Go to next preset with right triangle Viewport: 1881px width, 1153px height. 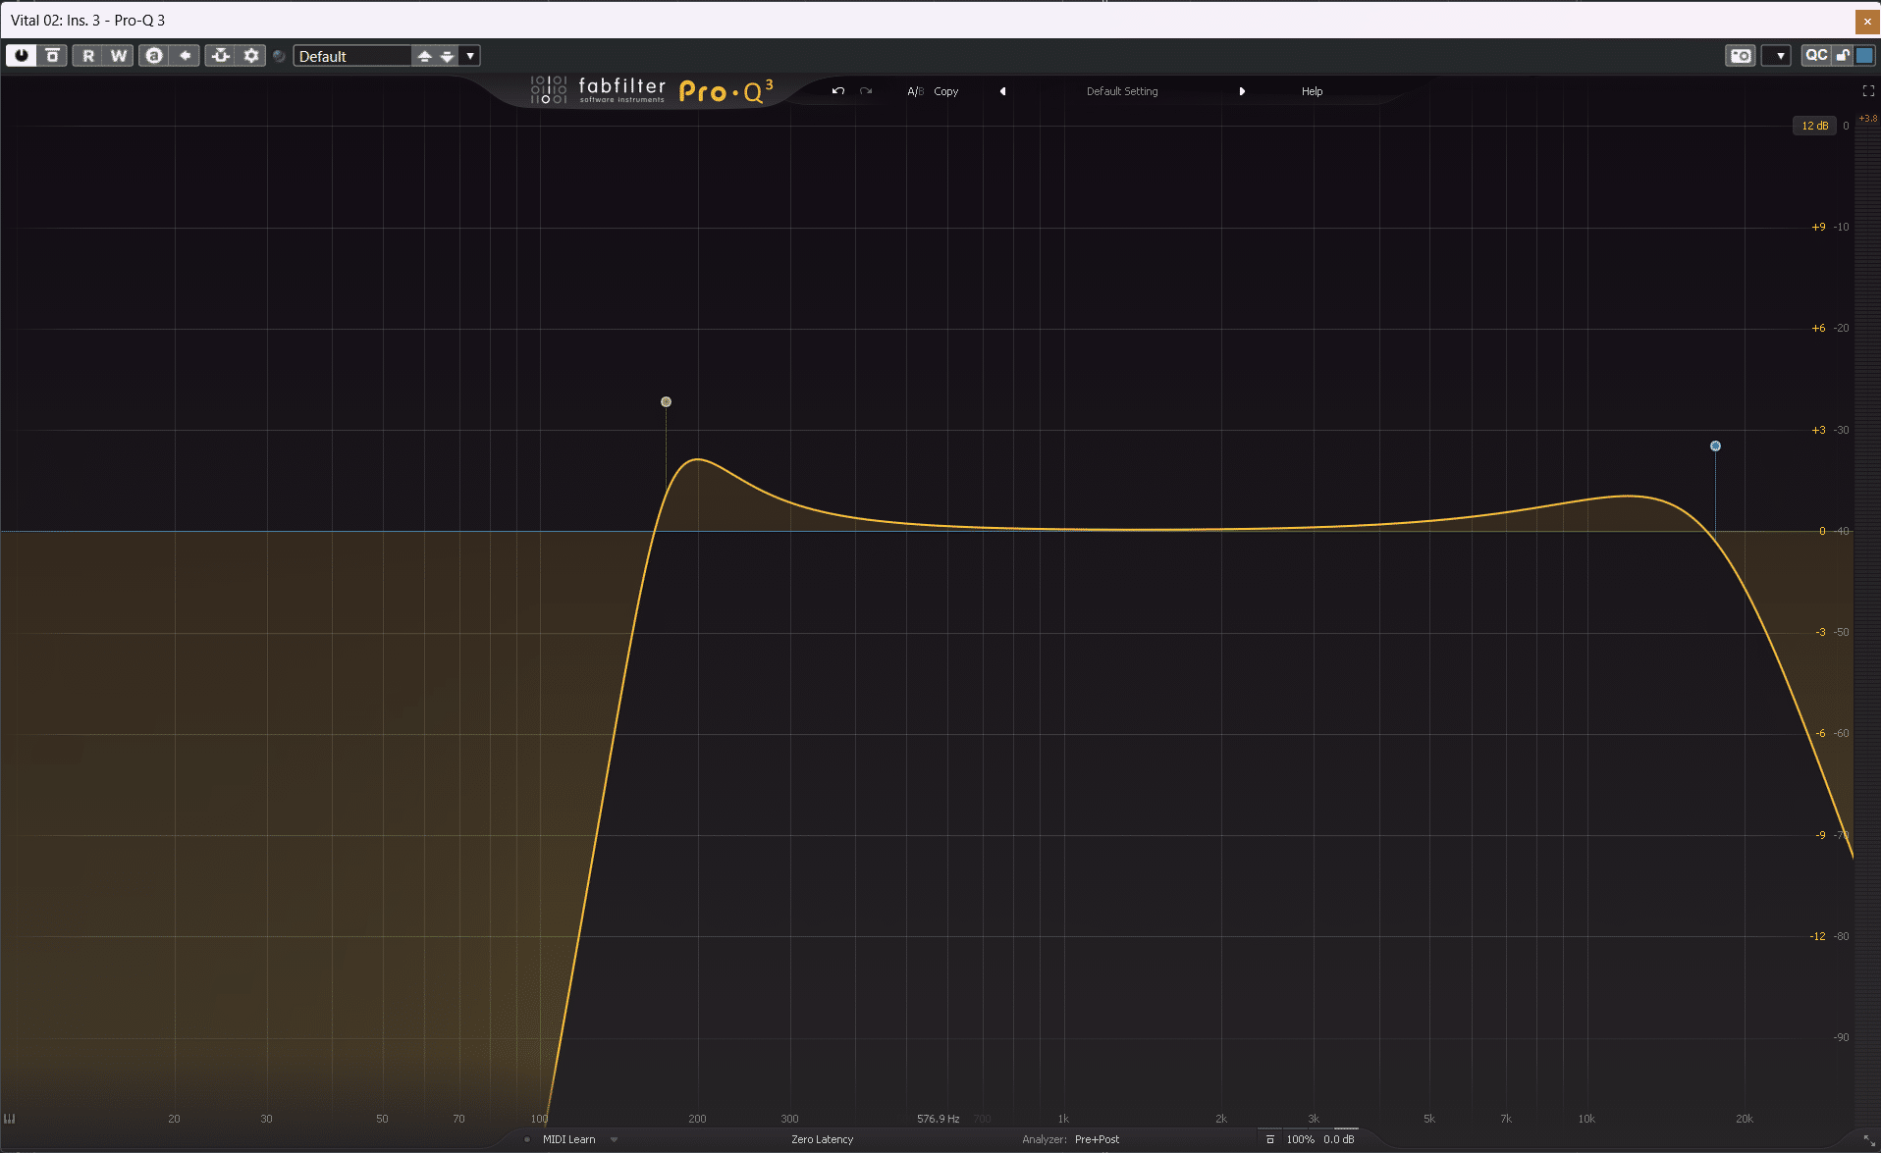[1242, 91]
